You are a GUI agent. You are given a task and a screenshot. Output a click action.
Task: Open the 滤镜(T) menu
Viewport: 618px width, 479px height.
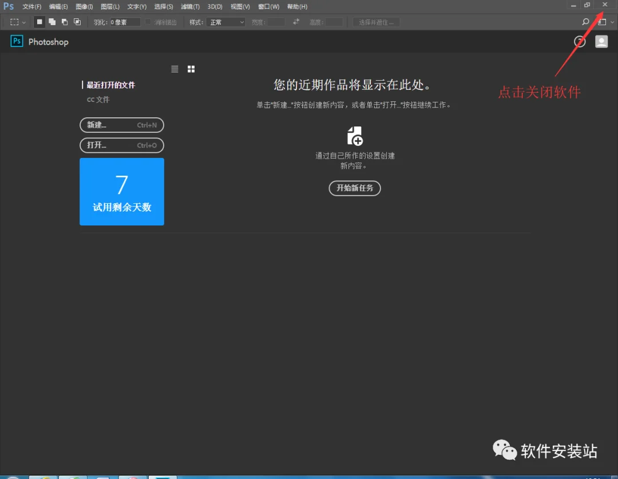[190, 7]
